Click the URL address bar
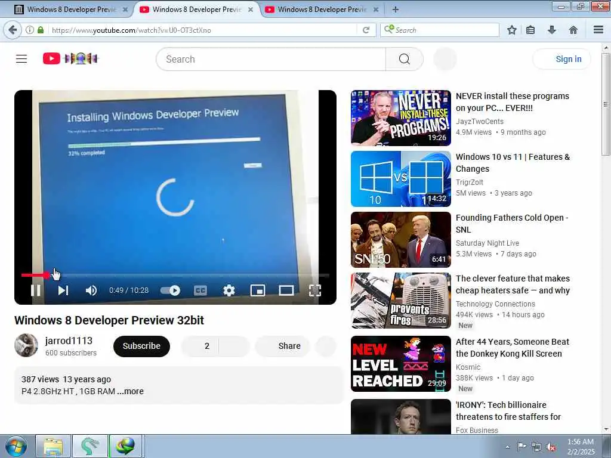611x458 pixels. click(x=203, y=30)
